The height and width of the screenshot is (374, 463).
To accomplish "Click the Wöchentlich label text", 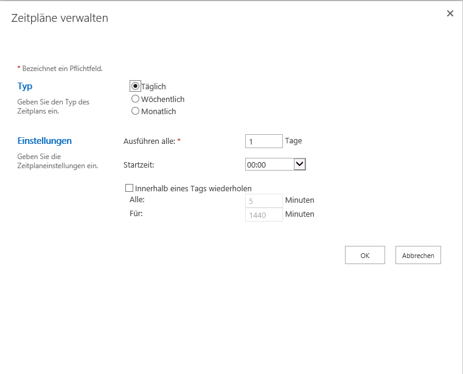I will 162,99.
